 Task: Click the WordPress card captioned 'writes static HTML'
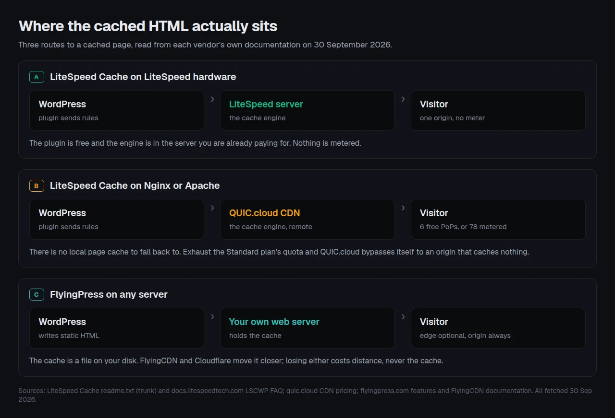[x=117, y=328]
